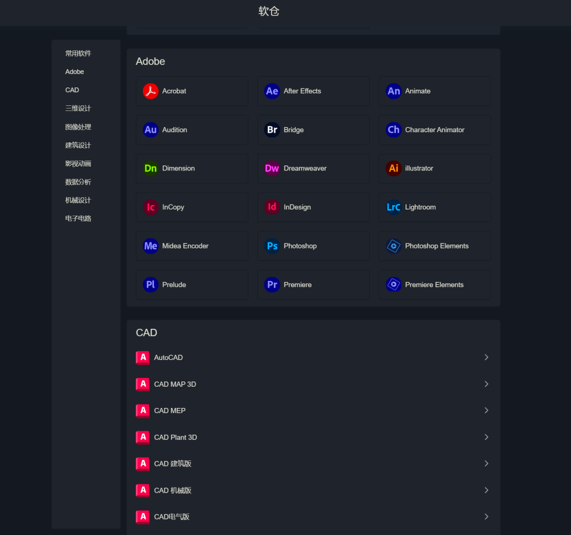Click the Midea Encoder card
Image resolution: width=571 pixels, height=535 pixels.
pos(192,246)
